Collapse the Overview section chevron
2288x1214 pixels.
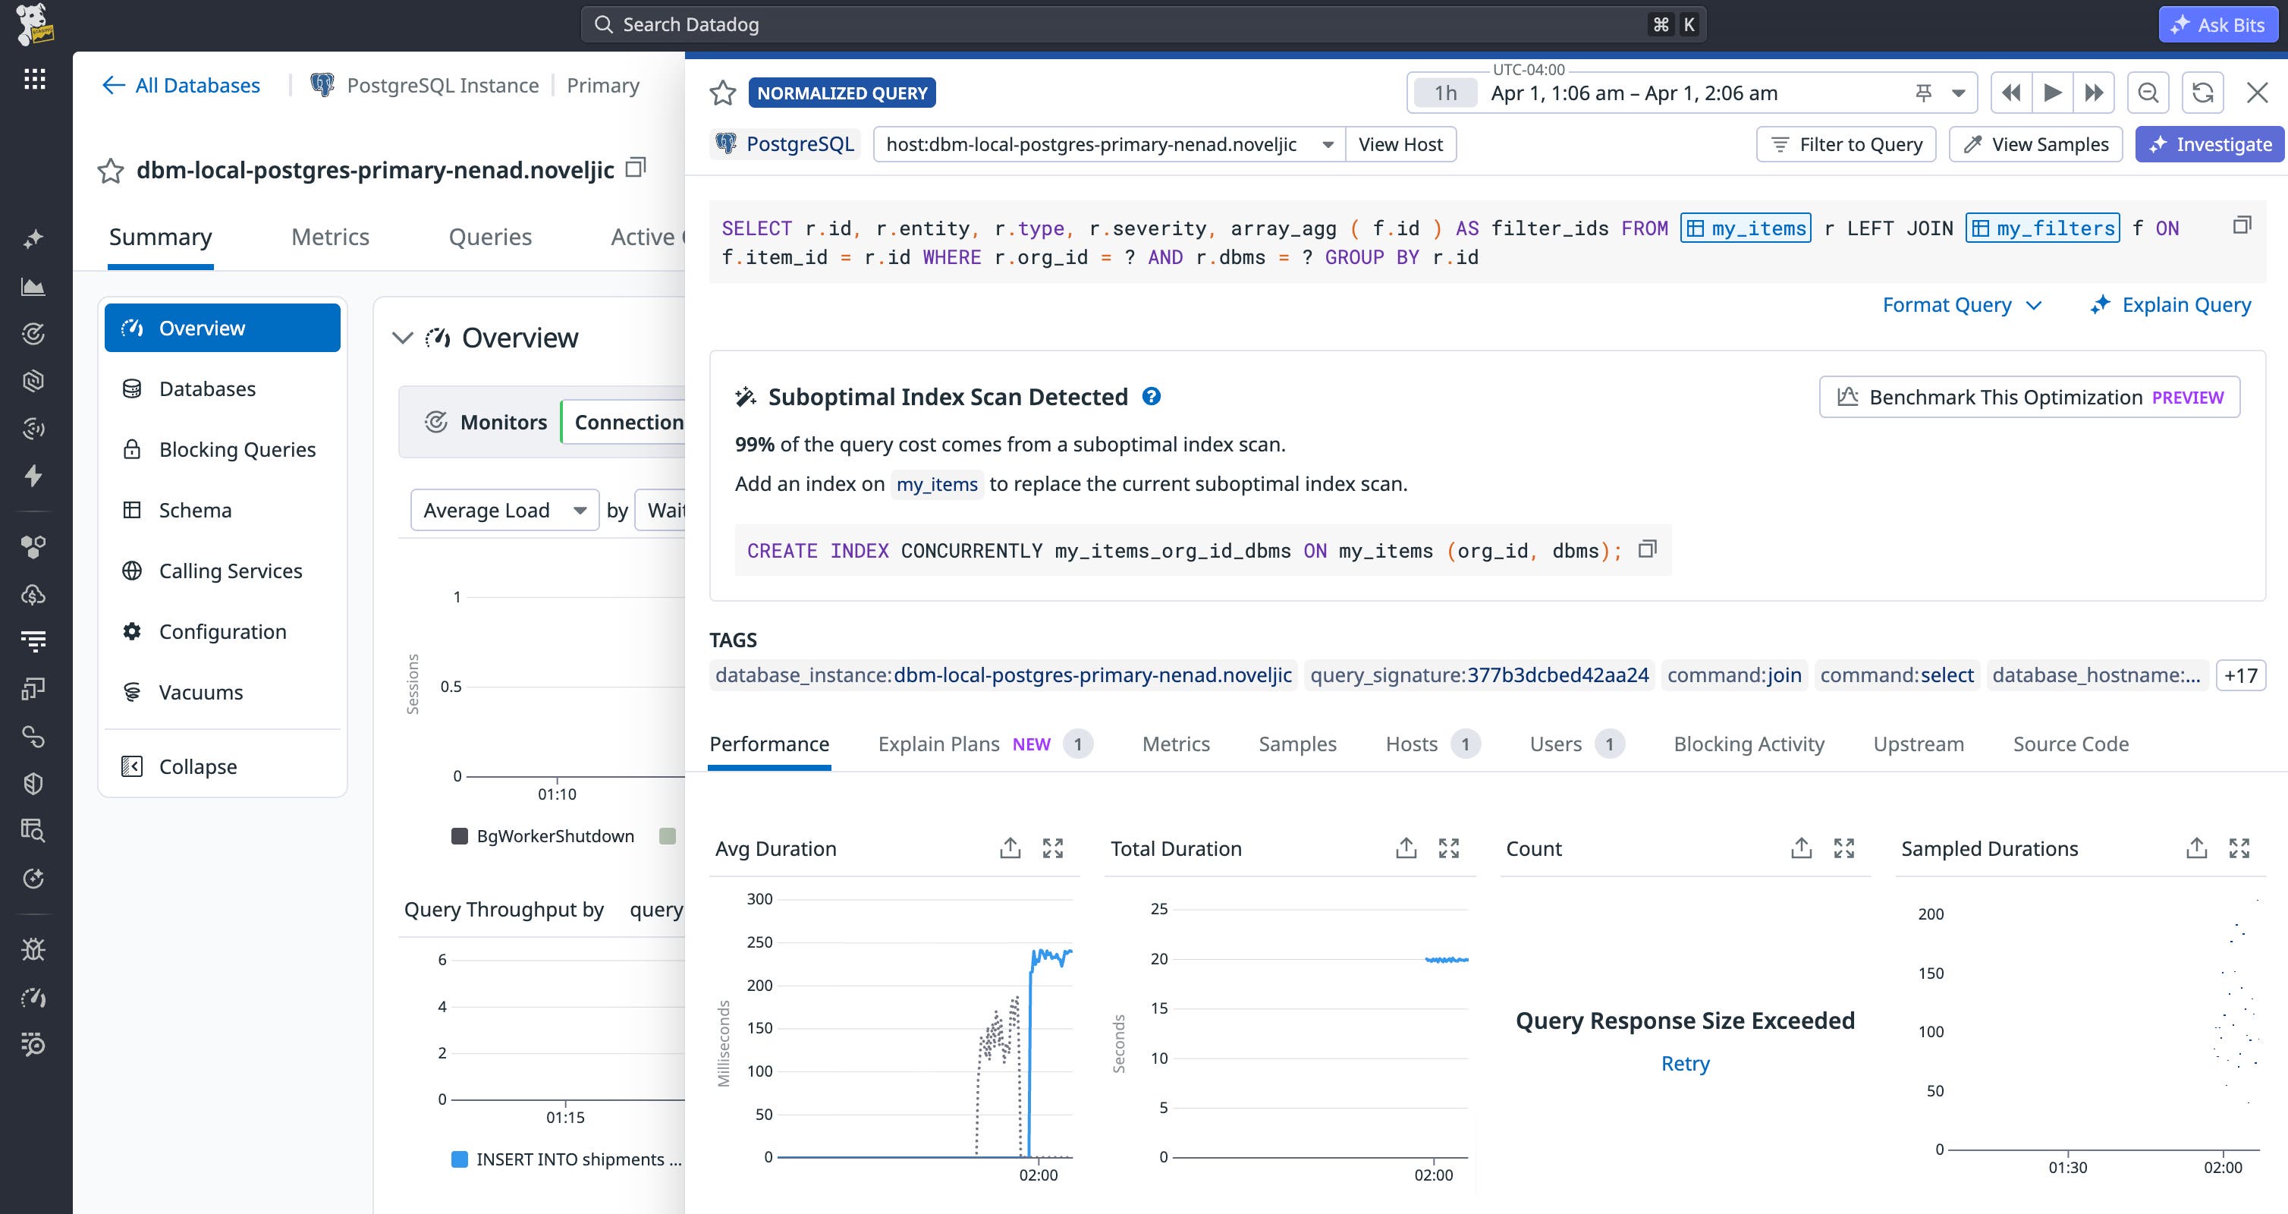(x=401, y=338)
